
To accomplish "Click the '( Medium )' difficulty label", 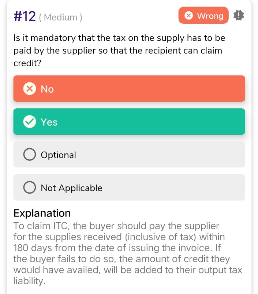I will (x=60, y=17).
